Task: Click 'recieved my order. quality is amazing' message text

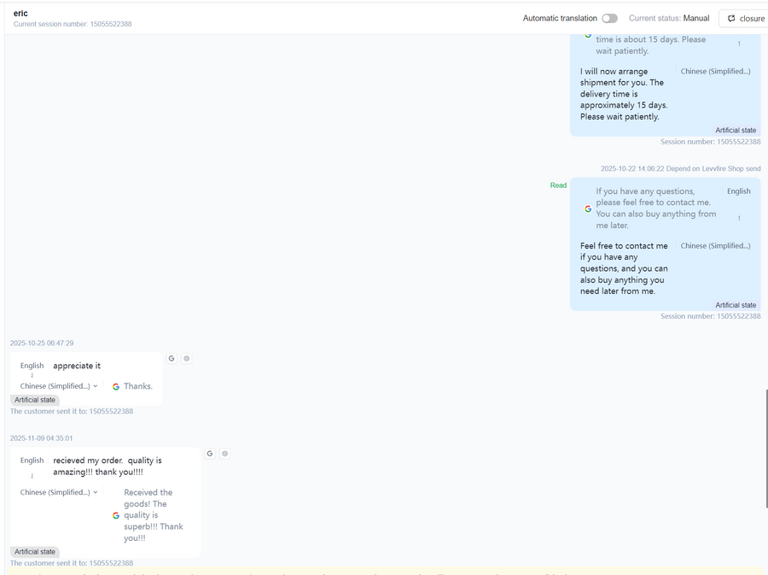Action: click(x=108, y=466)
